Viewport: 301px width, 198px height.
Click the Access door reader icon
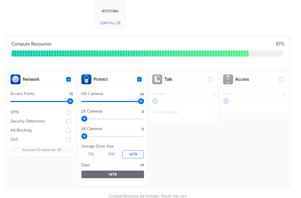(228, 79)
